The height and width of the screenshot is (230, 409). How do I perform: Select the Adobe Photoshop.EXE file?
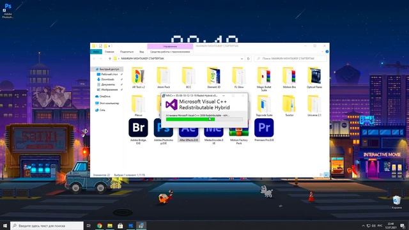click(x=164, y=131)
